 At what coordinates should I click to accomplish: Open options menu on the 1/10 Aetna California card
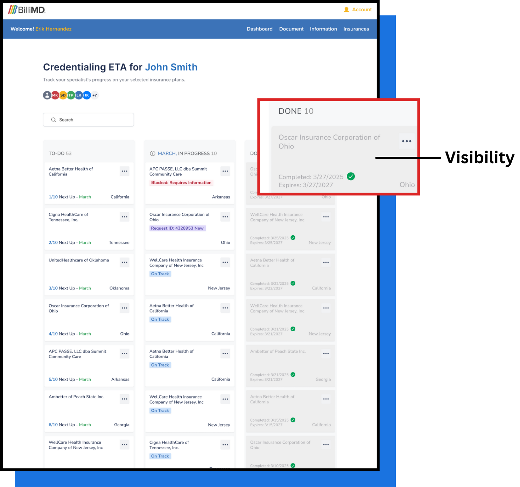(x=125, y=171)
